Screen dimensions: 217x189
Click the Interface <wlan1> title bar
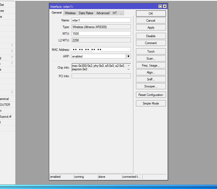pos(104,6)
